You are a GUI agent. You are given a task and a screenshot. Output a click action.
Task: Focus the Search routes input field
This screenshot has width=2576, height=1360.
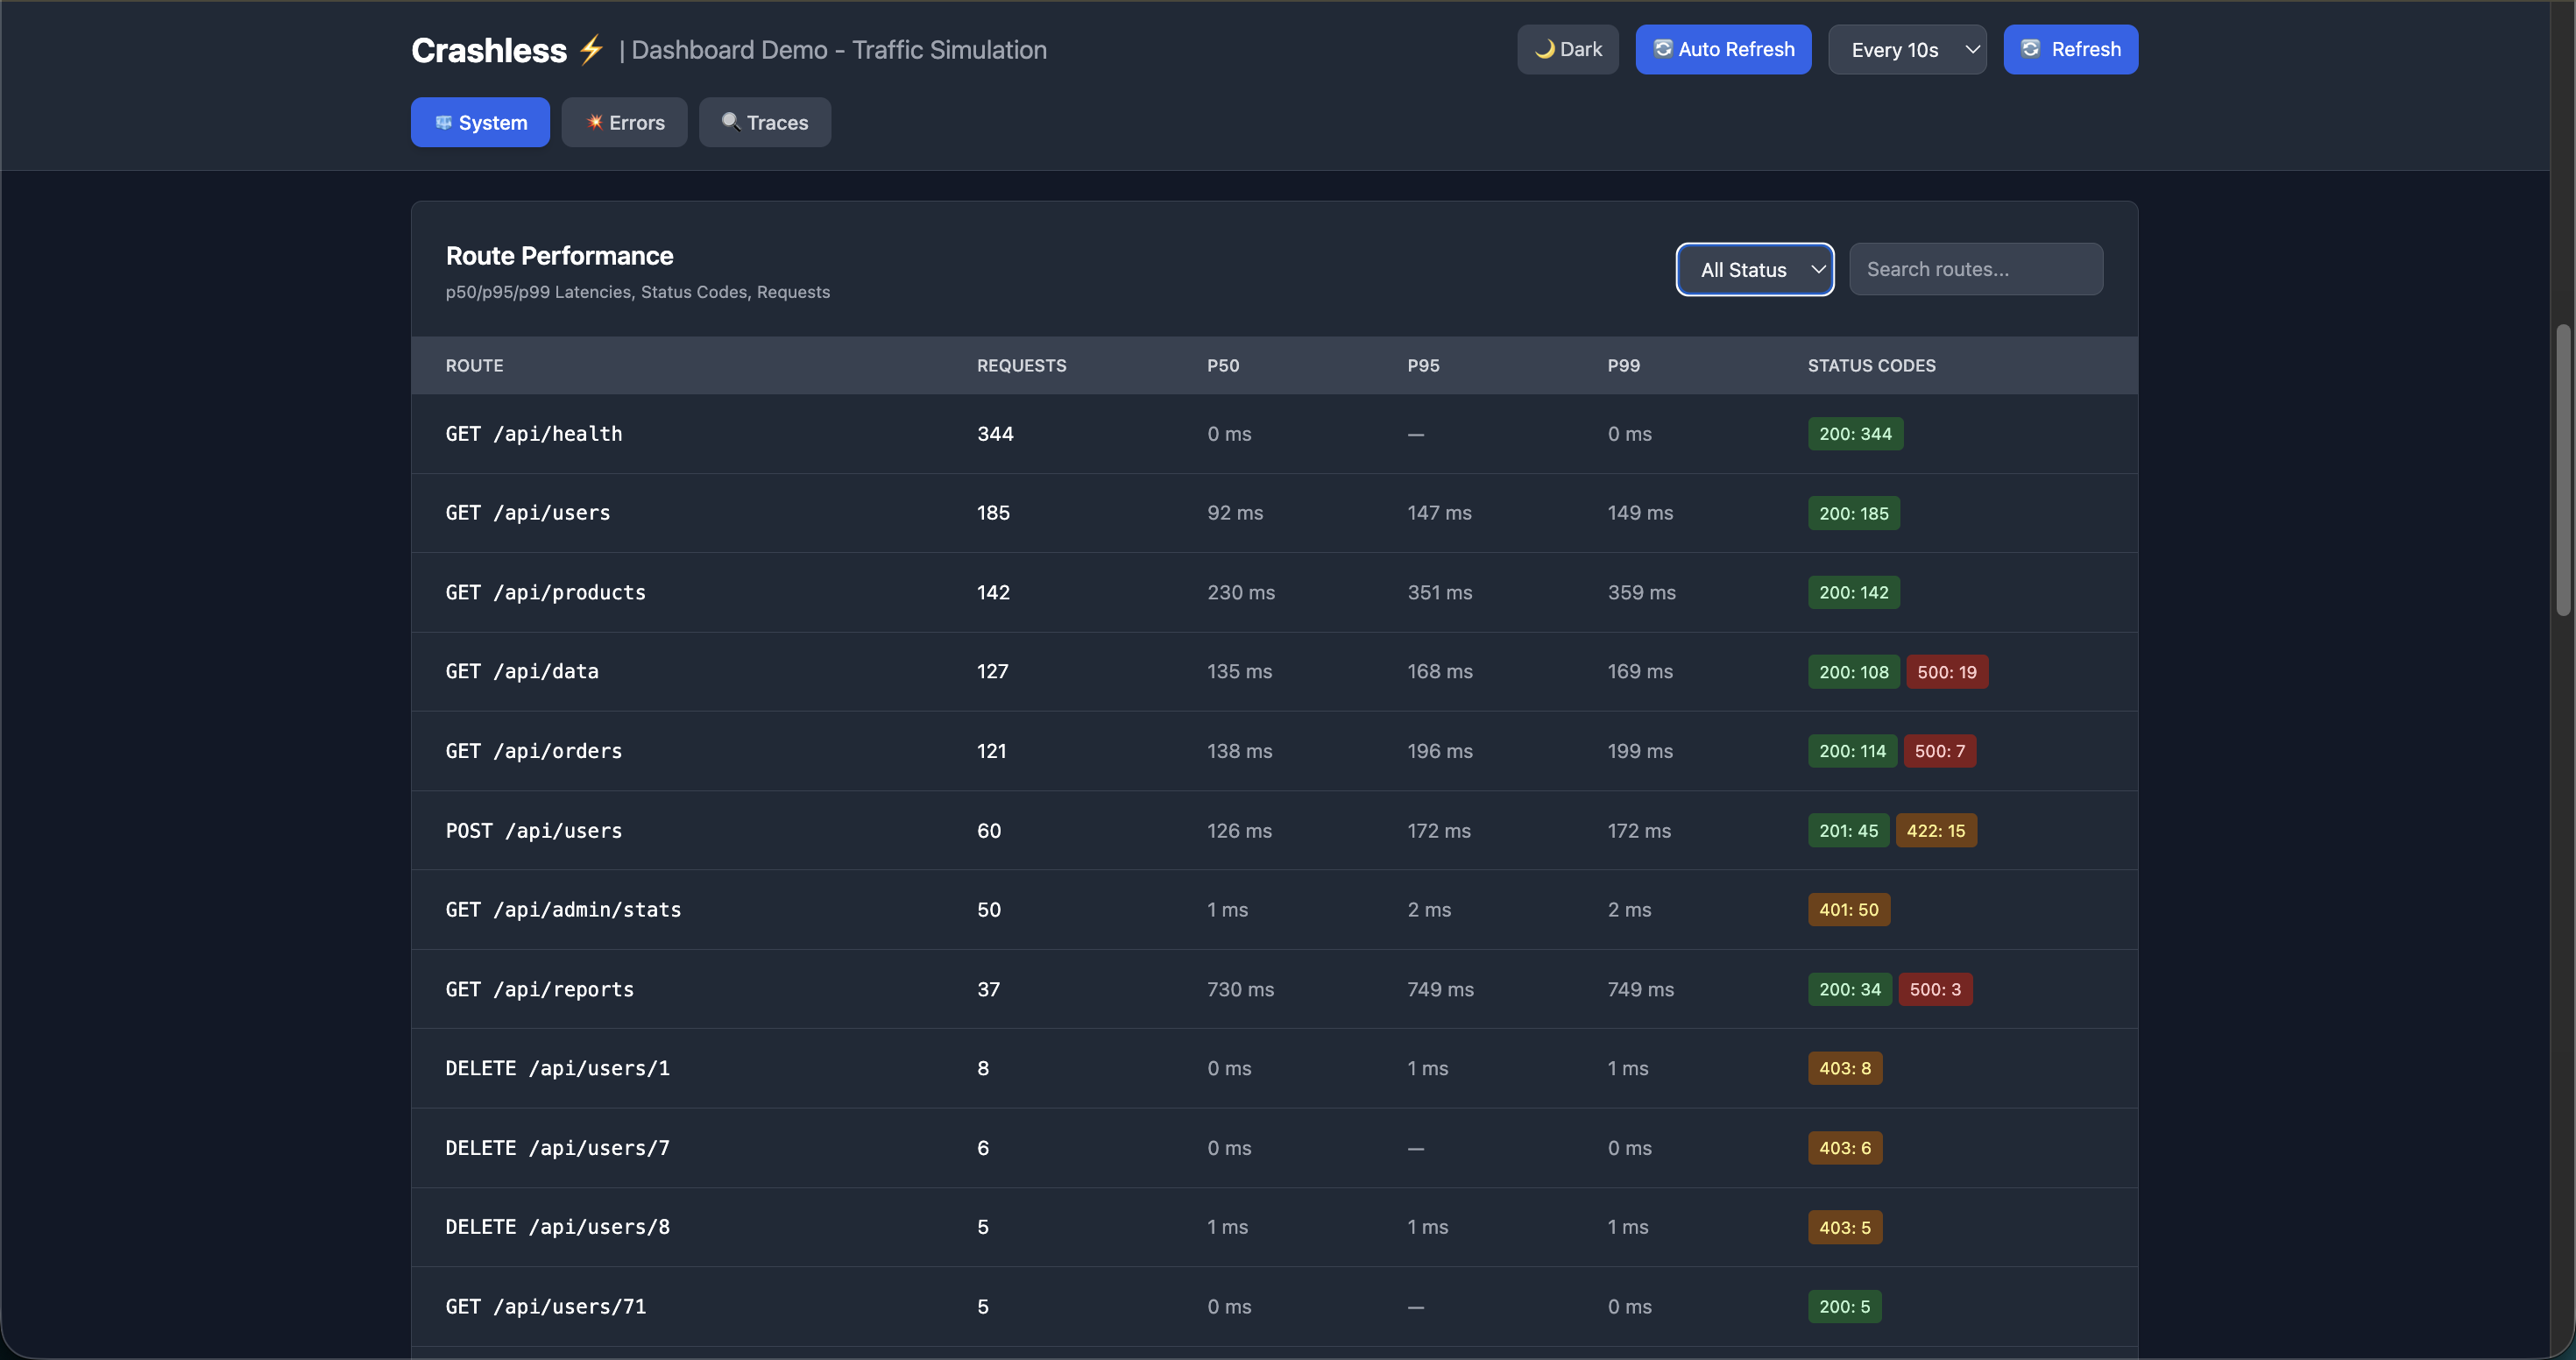(x=1975, y=269)
